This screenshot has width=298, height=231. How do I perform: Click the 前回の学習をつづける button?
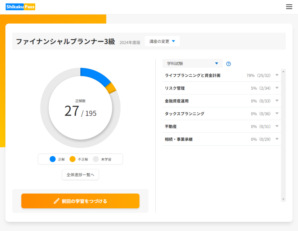tap(80, 201)
